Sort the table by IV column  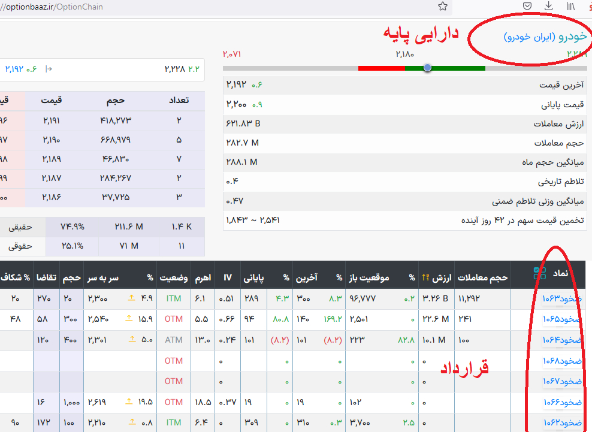[227, 277]
